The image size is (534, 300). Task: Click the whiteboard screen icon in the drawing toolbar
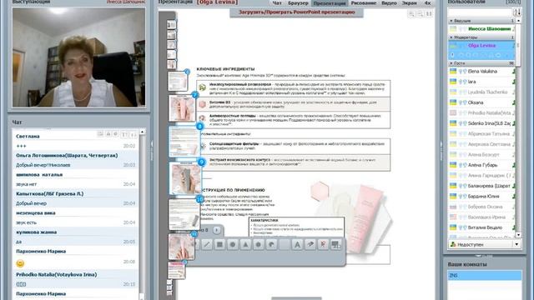pos(335,244)
